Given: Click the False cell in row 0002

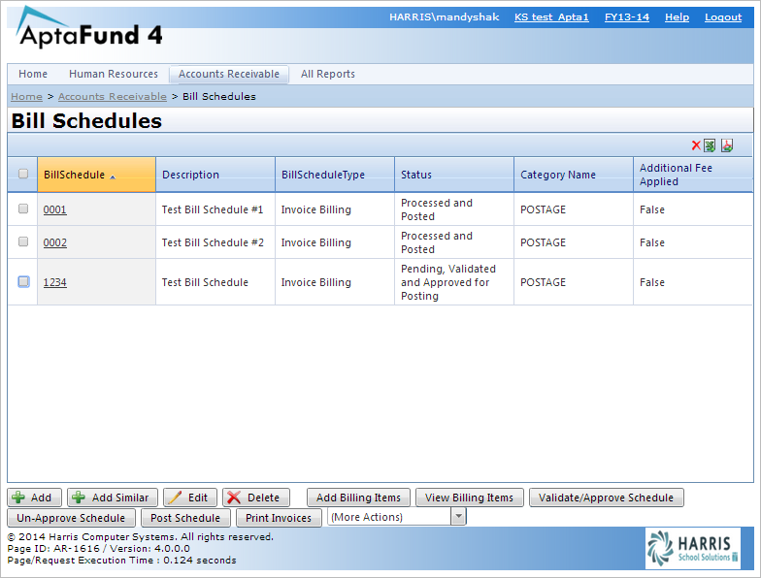Looking at the screenshot, I should click(693, 242).
